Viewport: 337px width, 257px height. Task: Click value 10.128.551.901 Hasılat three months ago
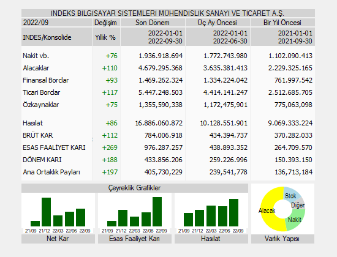coord(224,123)
